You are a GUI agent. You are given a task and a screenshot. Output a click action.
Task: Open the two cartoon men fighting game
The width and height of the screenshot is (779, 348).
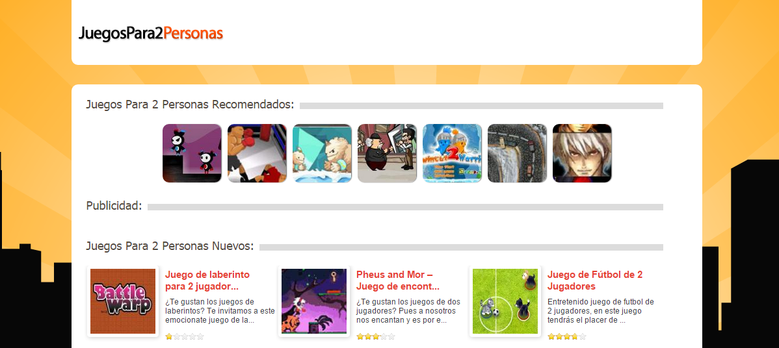click(387, 153)
